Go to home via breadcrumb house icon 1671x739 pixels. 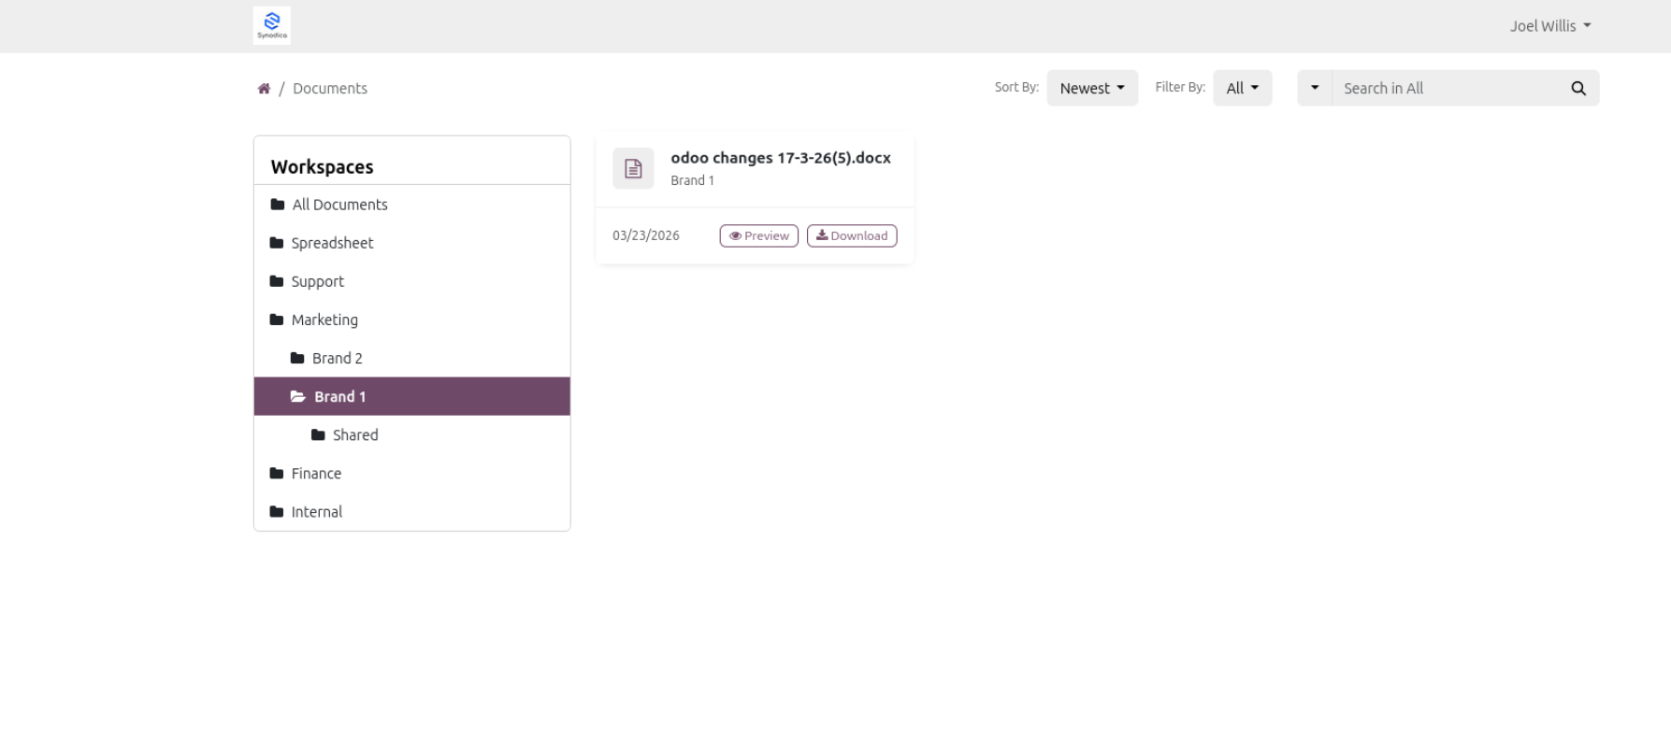click(264, 89)
